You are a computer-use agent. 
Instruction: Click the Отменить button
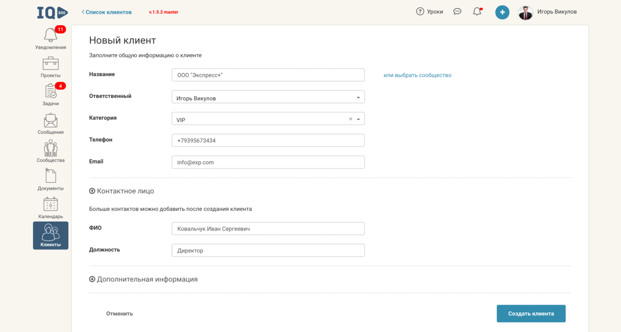point(120,313)
